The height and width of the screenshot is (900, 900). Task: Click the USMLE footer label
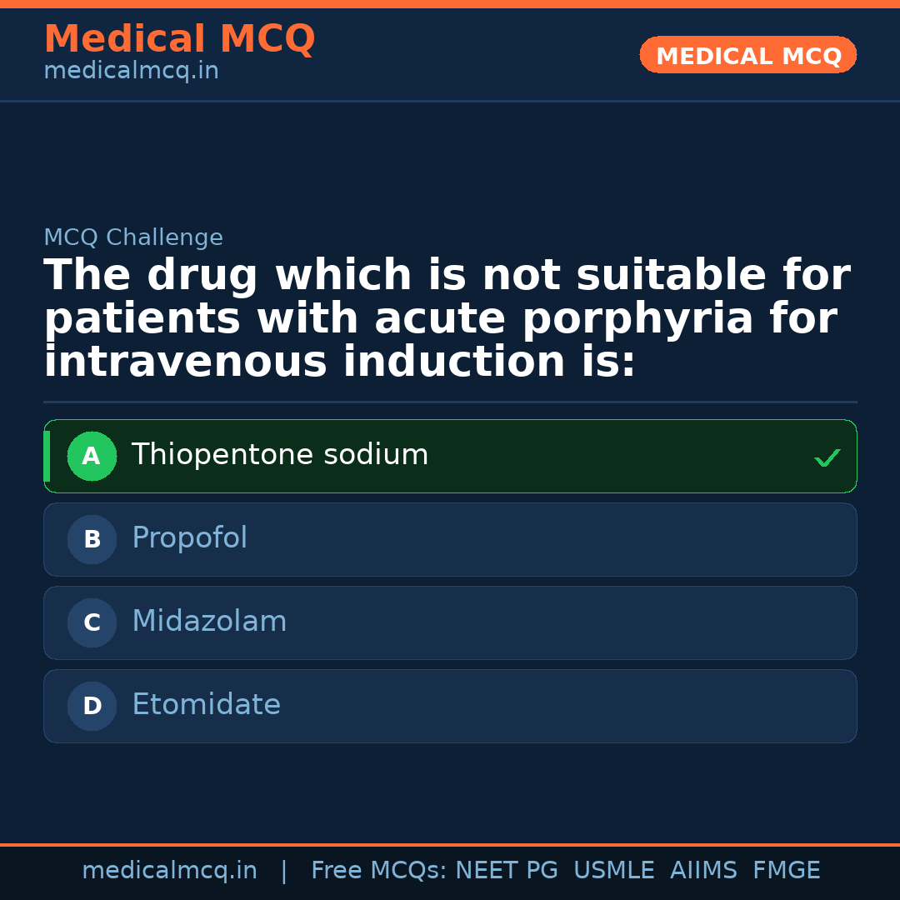coord(613,871)
